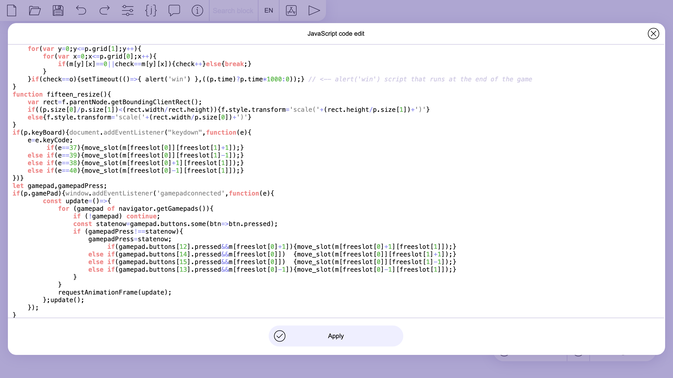This screenshot has height=378, width=673.
Task: Click the 'gamepad.buttons[13].pressed' line
Action: [272, 270]
